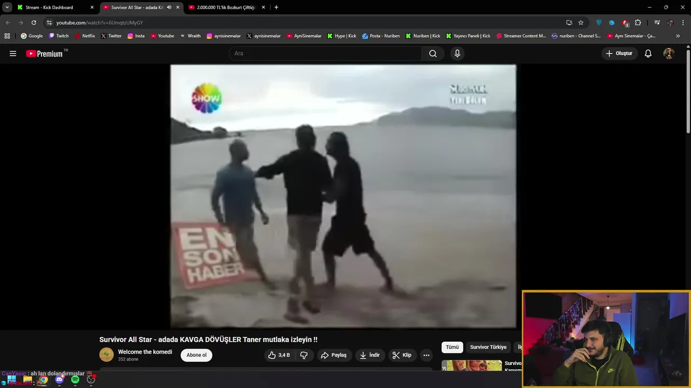Click the search magnifier button
This screenshot has height=388, width=691.
433,53
